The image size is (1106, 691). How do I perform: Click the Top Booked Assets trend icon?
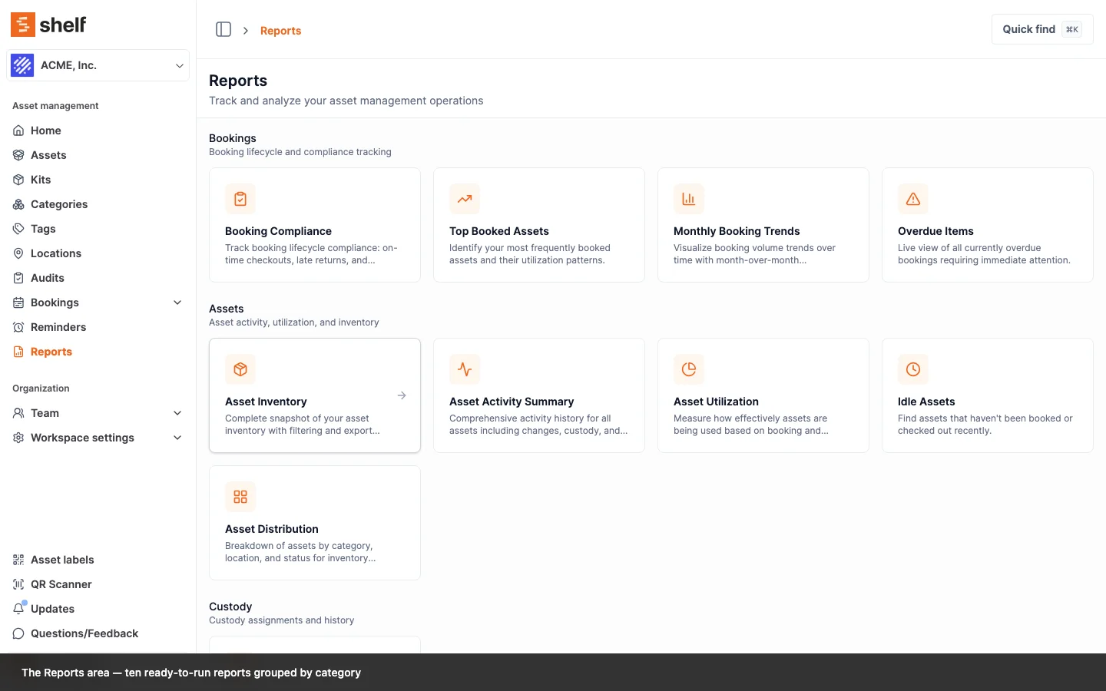(x=465, y=199)
